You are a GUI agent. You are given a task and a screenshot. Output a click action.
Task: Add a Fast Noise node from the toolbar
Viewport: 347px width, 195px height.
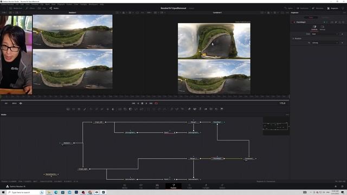pos(74,109)
